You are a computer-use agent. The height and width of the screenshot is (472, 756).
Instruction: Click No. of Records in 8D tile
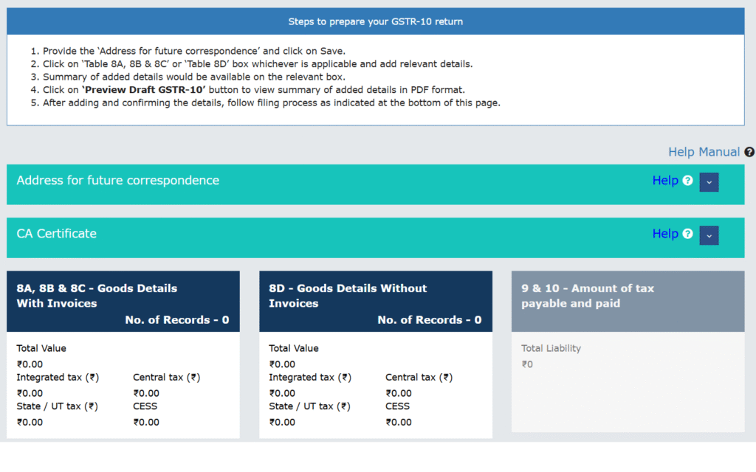click(430, 320)
